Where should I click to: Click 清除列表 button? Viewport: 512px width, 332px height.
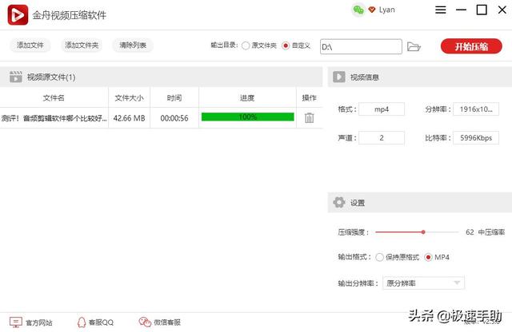pos(133,45)
